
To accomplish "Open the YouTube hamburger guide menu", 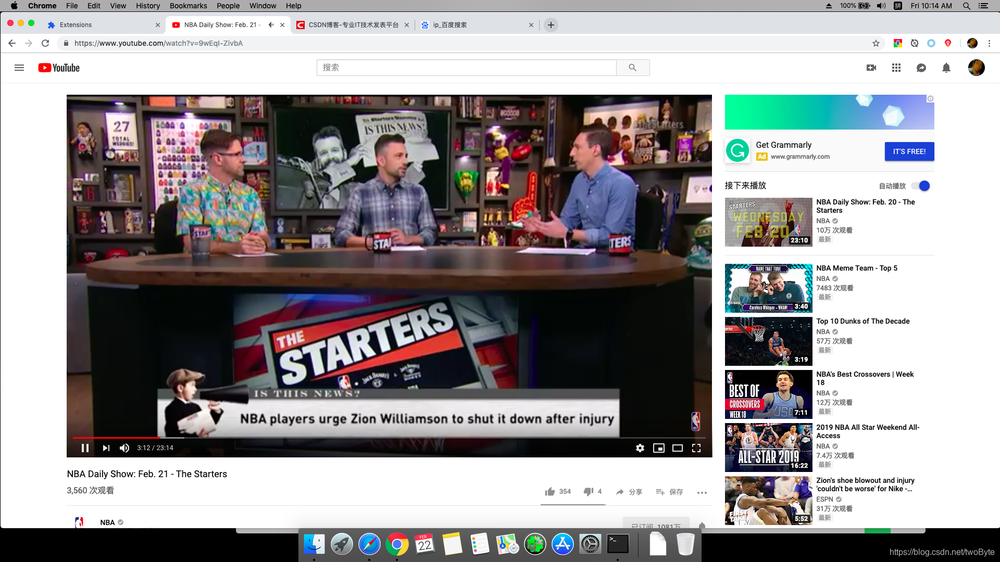I will pos(19,68).
